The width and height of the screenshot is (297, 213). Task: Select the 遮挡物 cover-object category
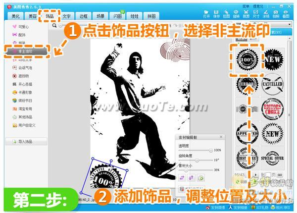20,76
